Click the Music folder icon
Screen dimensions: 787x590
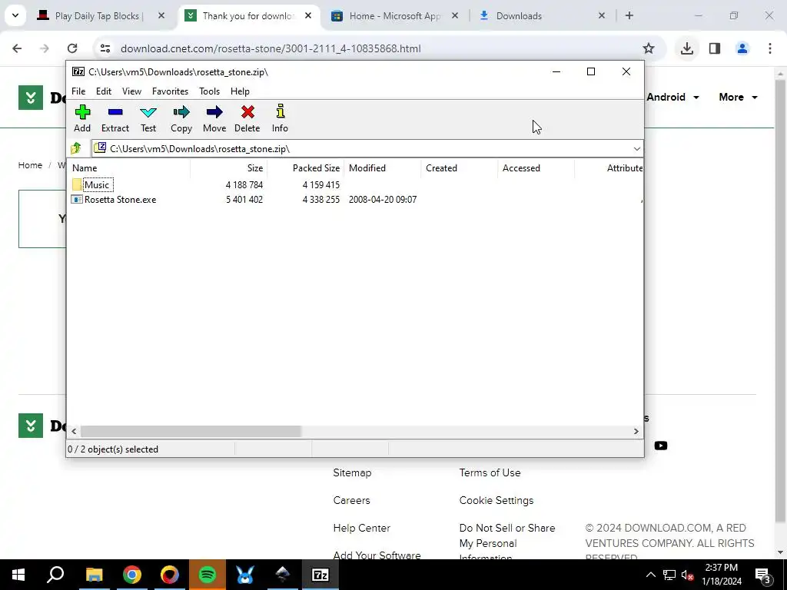[77, 184]
